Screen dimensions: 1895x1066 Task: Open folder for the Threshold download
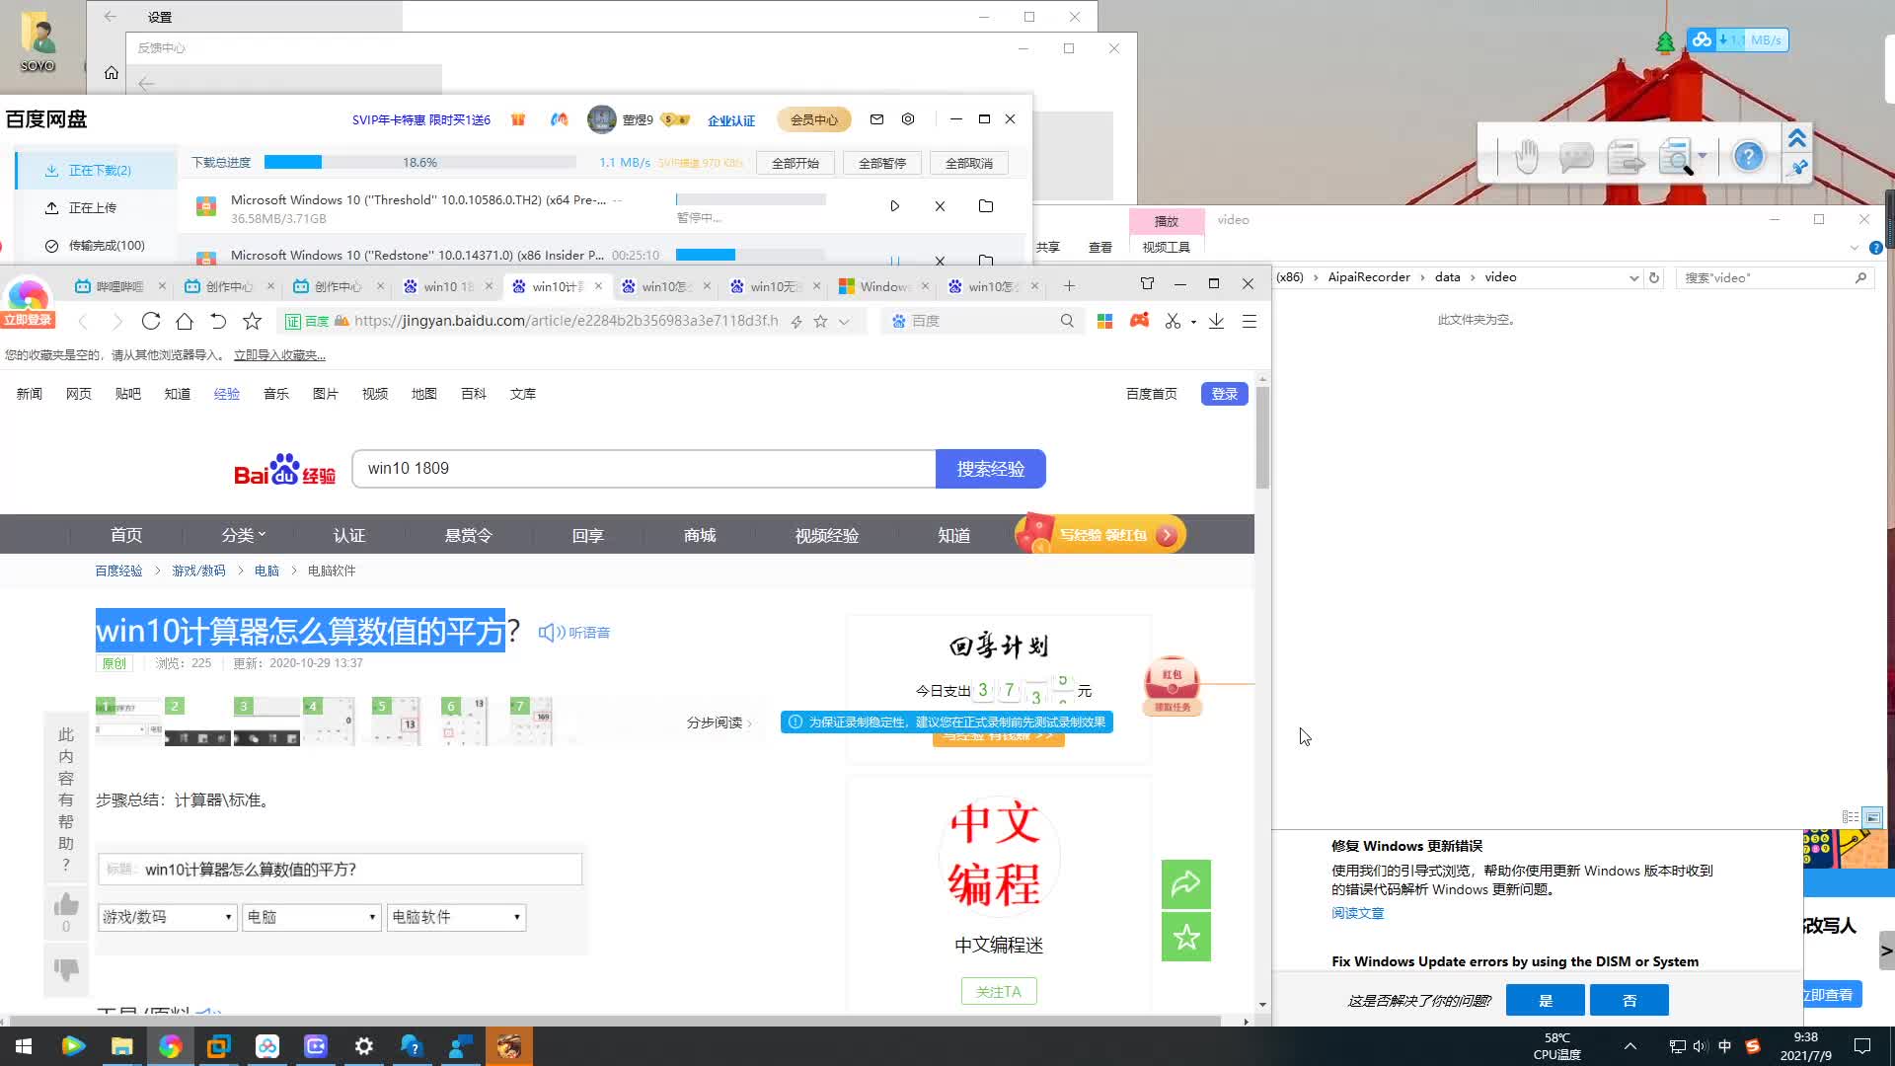pyautogui.click(x=985, y=206)
